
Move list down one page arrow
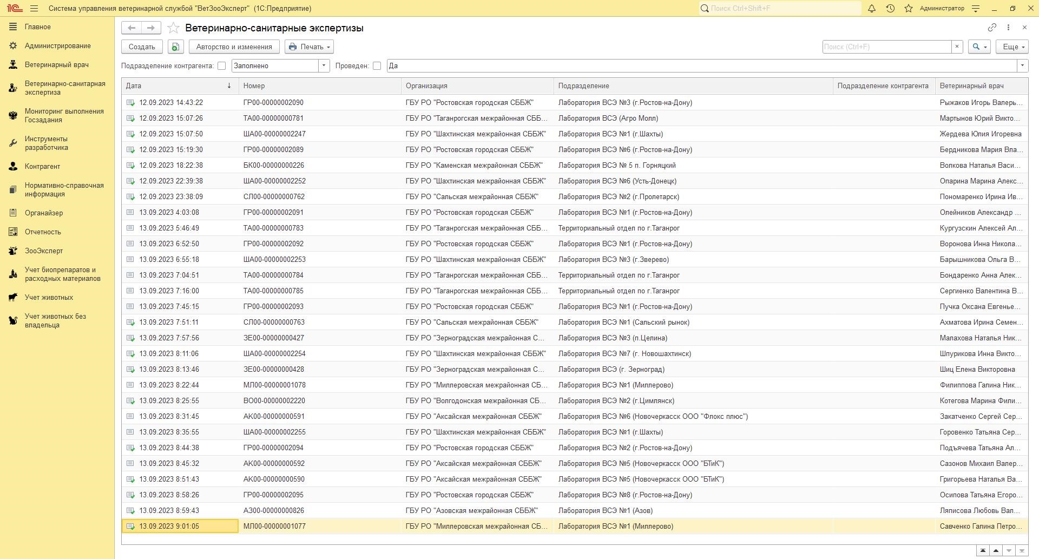click(x=1009, y=551)
